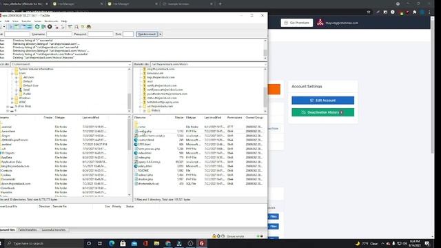Click the Permissions column header in remote list

234,118
